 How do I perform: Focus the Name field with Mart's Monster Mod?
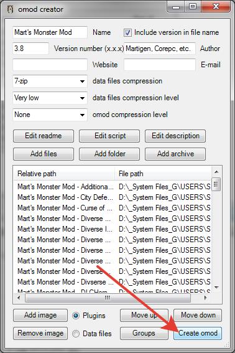point(50,32)
